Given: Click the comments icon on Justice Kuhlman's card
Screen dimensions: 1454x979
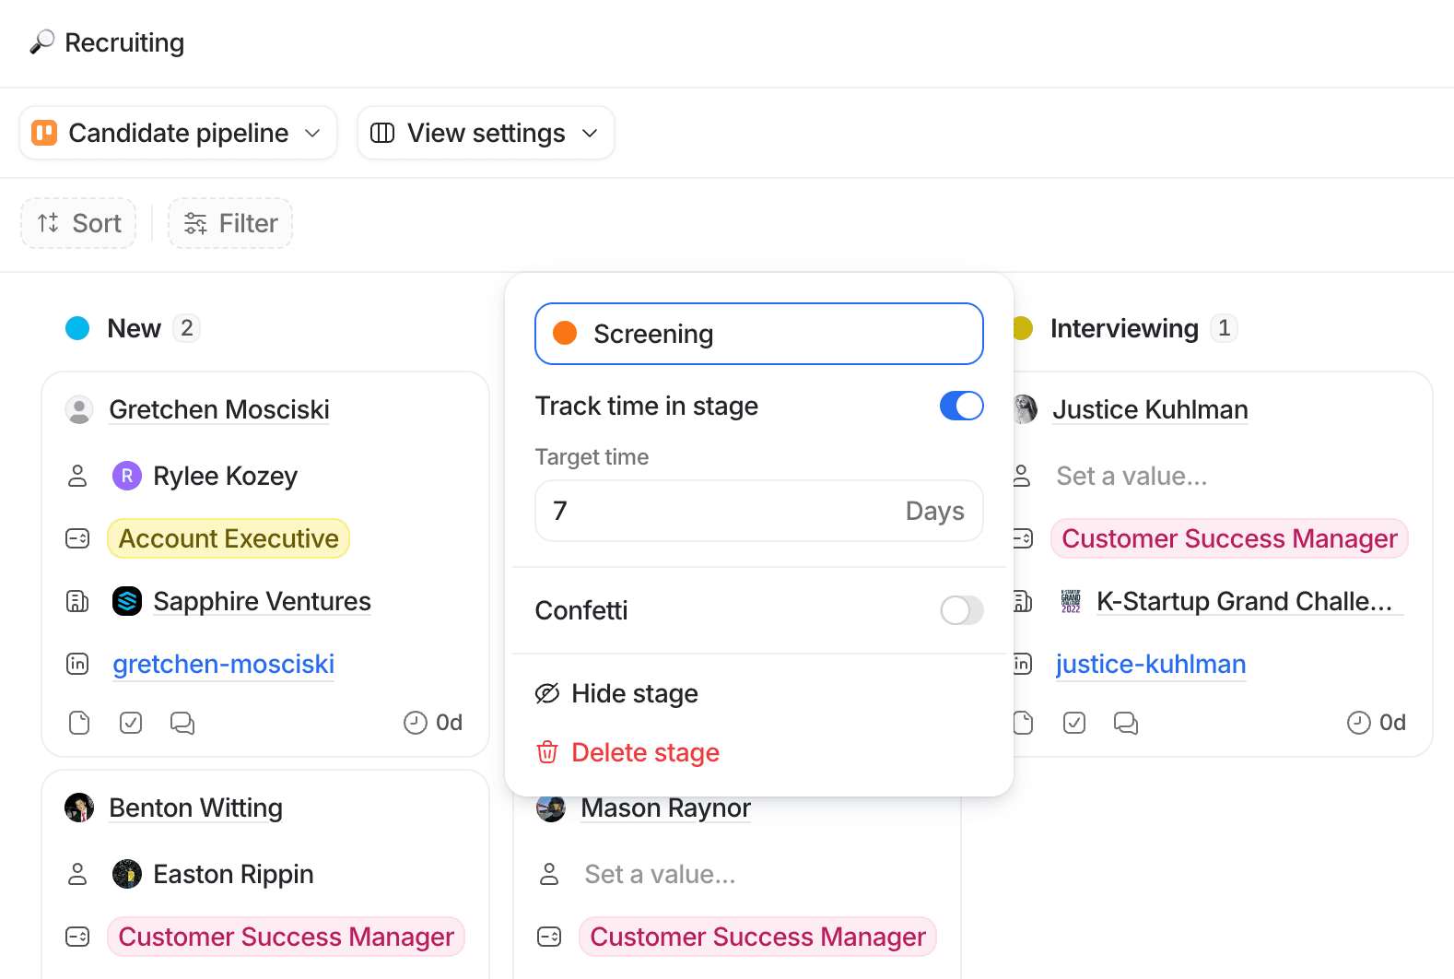Looking at the screenshot, I should 1125,723.
